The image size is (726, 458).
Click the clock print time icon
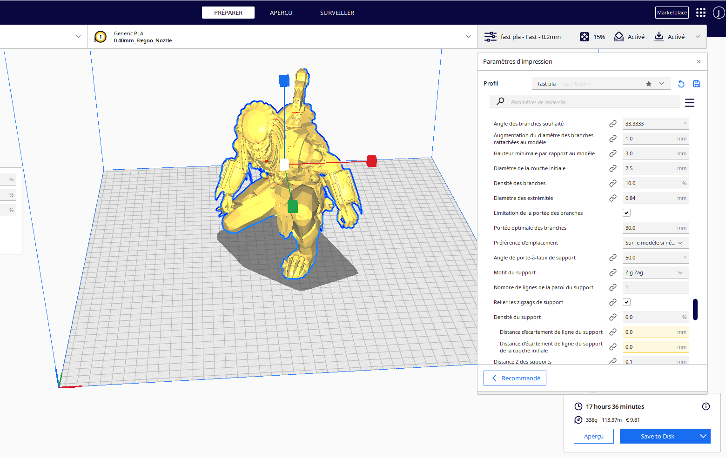pyautogui.click(x=578, y=406)
